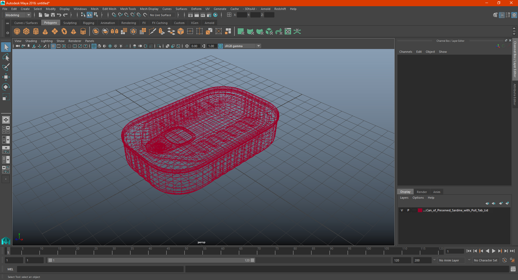The height and width of the screenshot is (280, 518).
Task: Activate the Select tool in the toolbox
Action: (x=6, y=47)
